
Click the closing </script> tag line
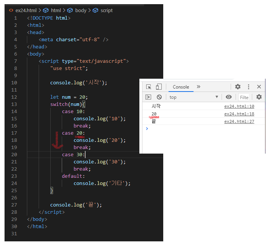click(52, 212)
